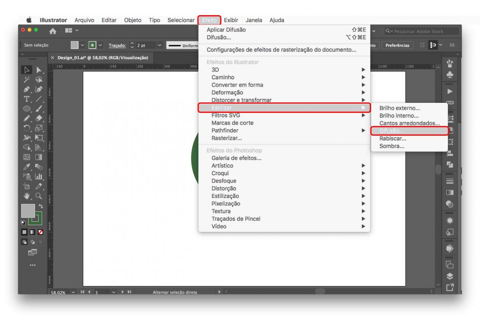Choose Sombra... in the Estilizar submenu

409,146
